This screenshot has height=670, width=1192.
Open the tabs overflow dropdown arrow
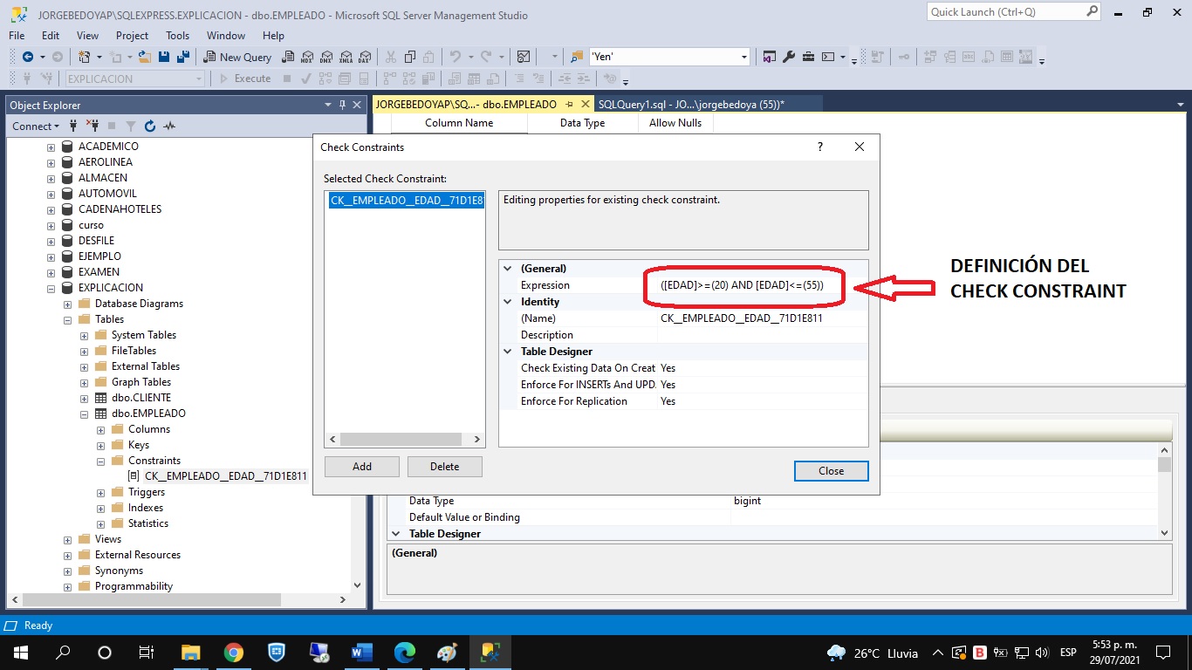click(x=1180, y=104)
